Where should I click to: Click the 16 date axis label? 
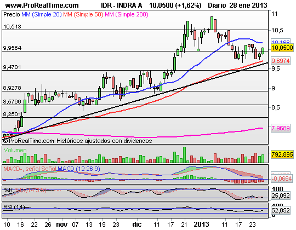[x=21, y=225]
